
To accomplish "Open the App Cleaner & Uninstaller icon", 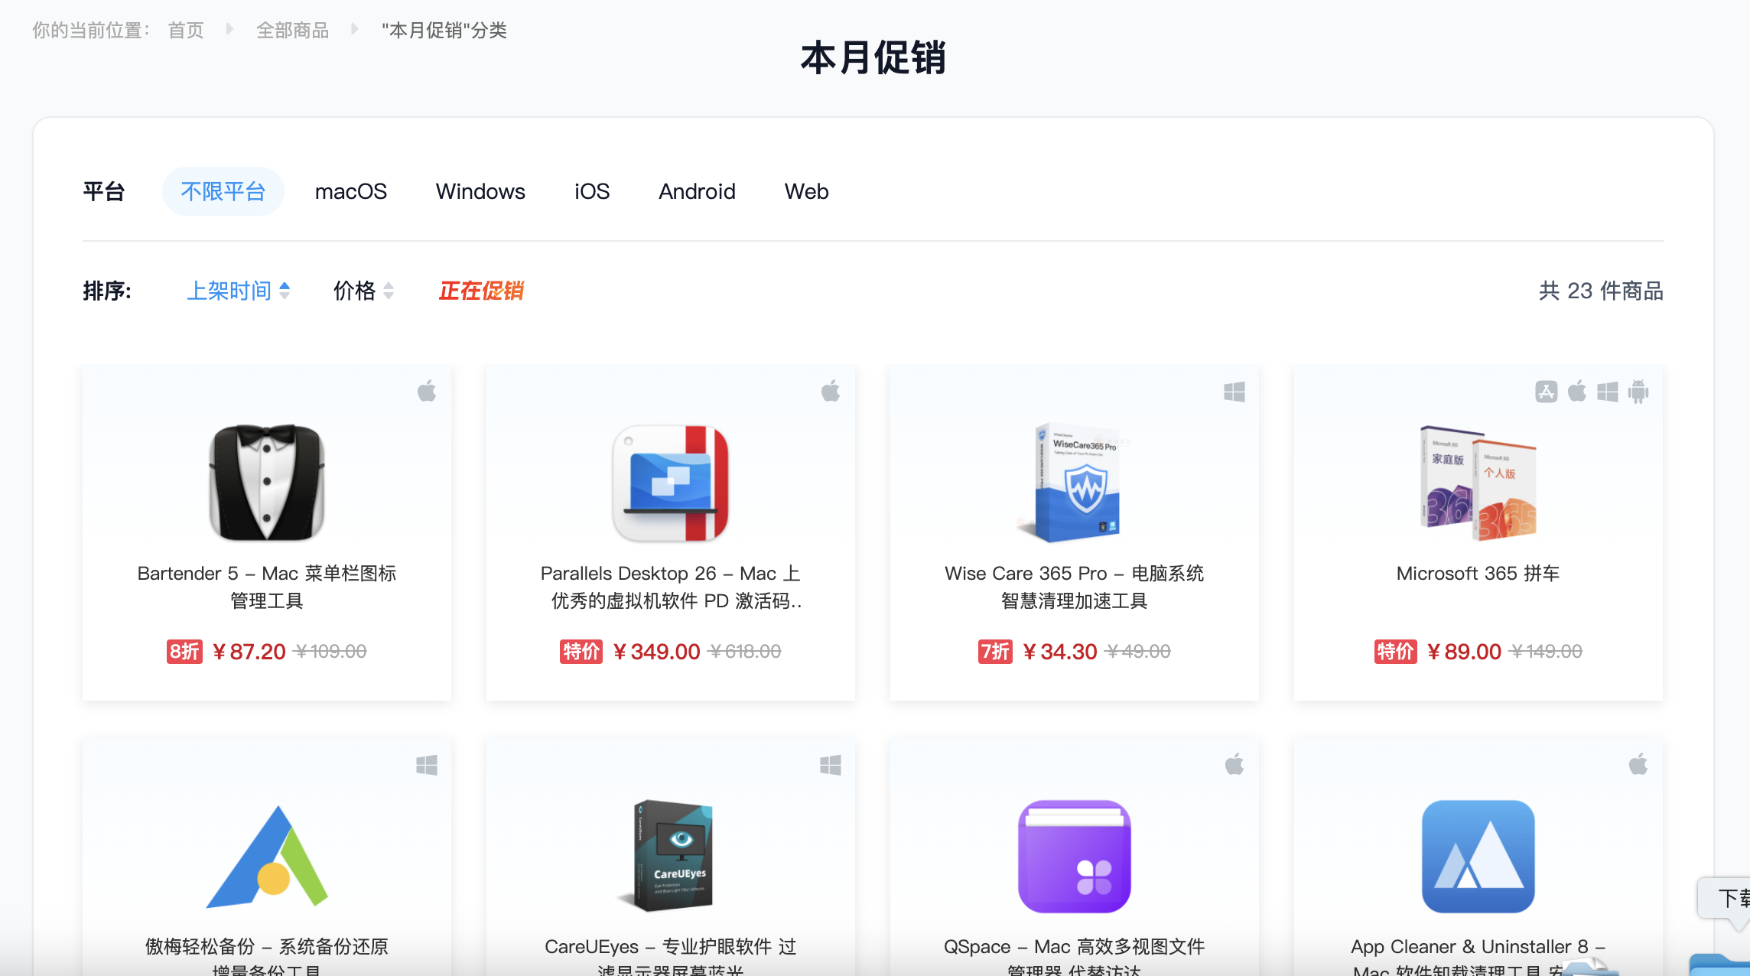I will coord(1478,856).
